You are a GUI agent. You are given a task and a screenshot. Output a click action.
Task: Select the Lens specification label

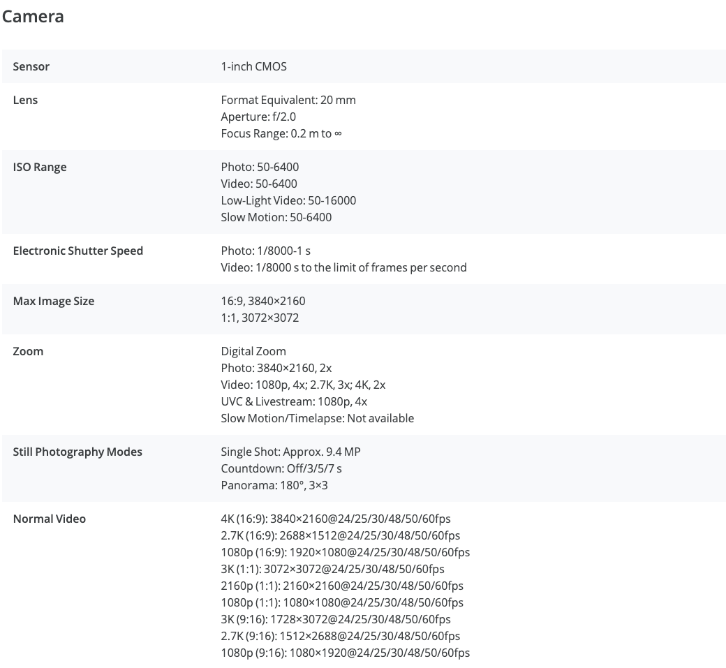coord(25,100)
